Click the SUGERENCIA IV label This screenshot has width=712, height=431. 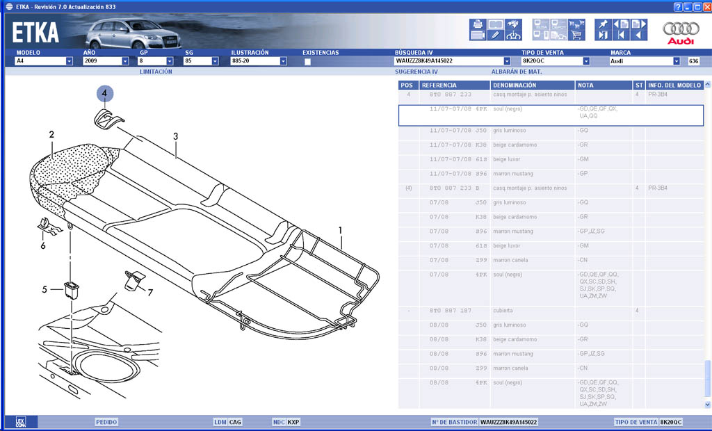pyautogui.click(x=416, y=72)
